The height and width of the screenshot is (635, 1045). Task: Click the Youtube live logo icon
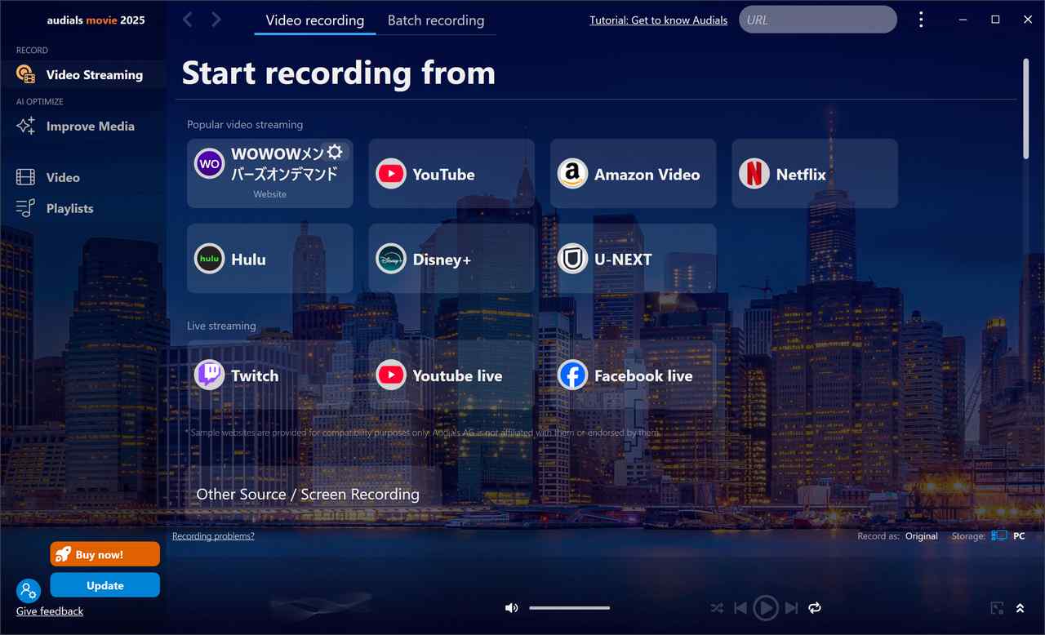391,375
